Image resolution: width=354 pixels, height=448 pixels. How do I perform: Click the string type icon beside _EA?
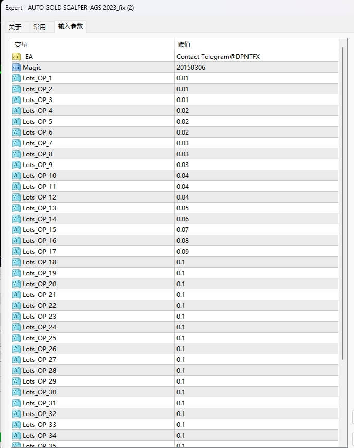click(x=16, y=57)
